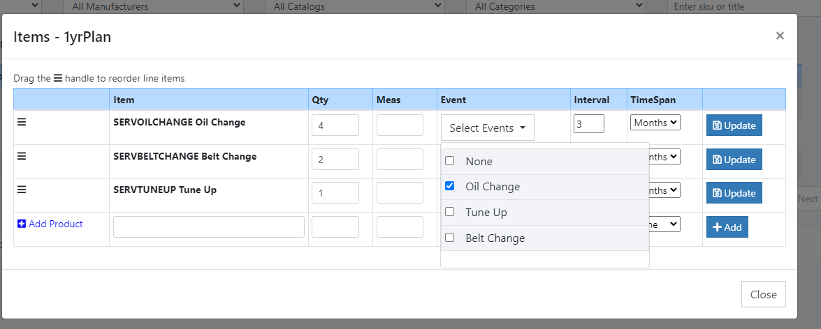Screen dimensions: 821x329
Task: Open the All Catalogs filter dropdown
Action: coord(358,7)
